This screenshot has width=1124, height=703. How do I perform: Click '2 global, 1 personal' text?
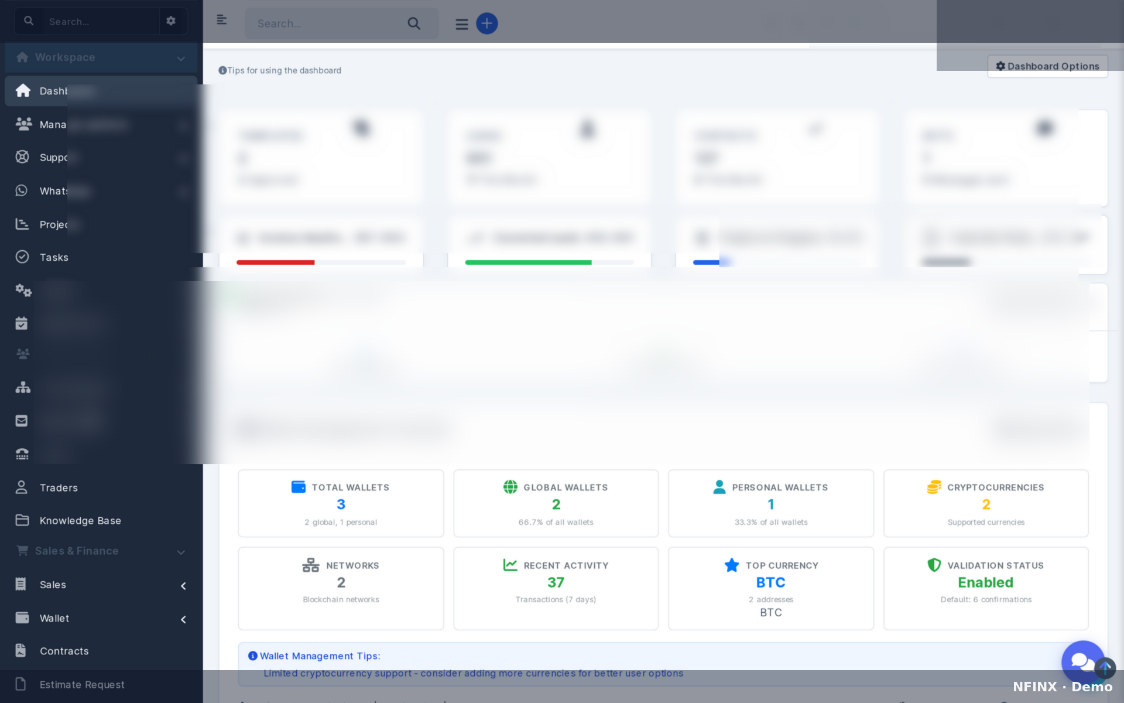341,522
